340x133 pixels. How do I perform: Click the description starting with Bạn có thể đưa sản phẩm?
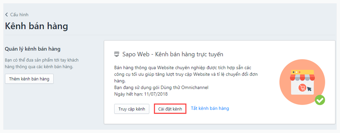pos(41,63)
